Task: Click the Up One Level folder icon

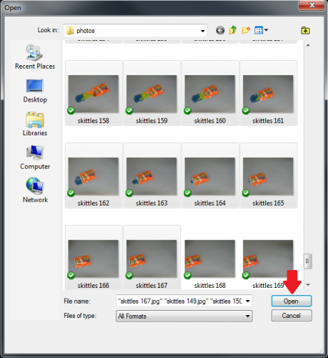Action: pos(233,30)
